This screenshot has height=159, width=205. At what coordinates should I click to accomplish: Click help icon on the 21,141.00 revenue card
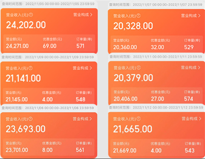pyautogui.click(x=31, y=68)
